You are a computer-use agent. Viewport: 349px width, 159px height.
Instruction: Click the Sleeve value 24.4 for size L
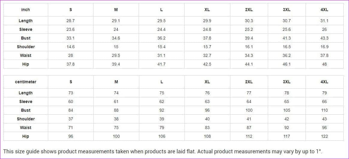[161, 29]
